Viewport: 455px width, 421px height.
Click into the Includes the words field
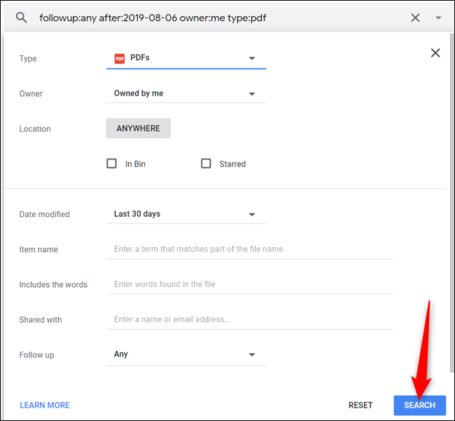coord(249,284)
